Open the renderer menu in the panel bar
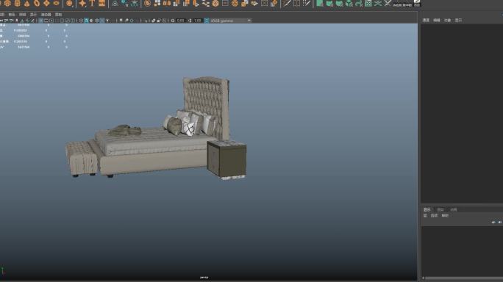The height and width of the screenshot is (282, 503). coord(46,15)
